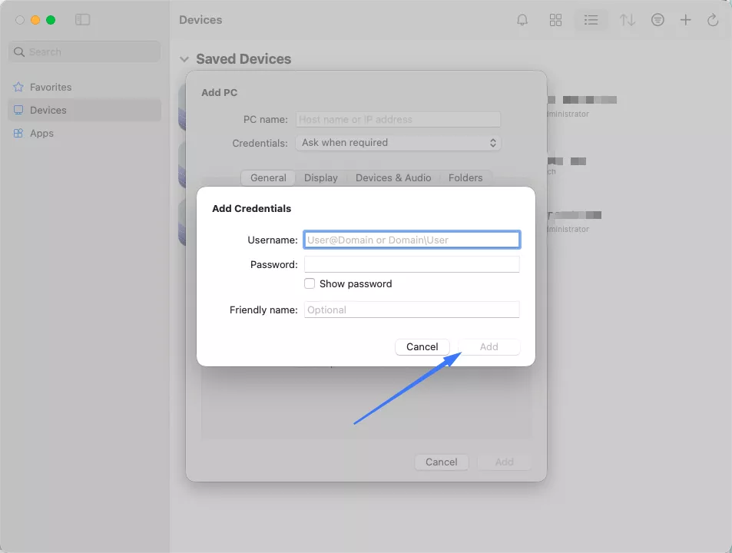Open the Folders tab
The width and height of the screenshot is (732, 553).
point(465,177)
